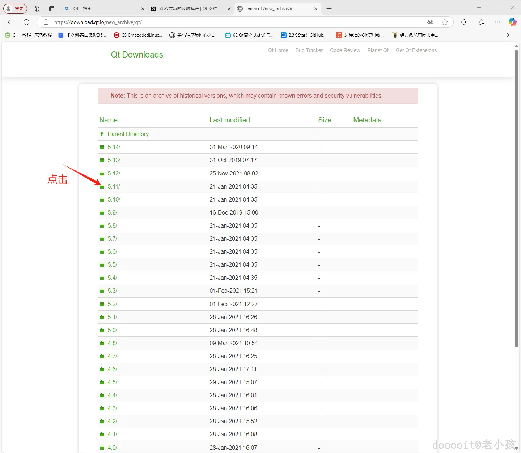This screenshot has width=521, height=453.
Task: Open the workspaces icon beside the profile
Action: click(37, 9)
